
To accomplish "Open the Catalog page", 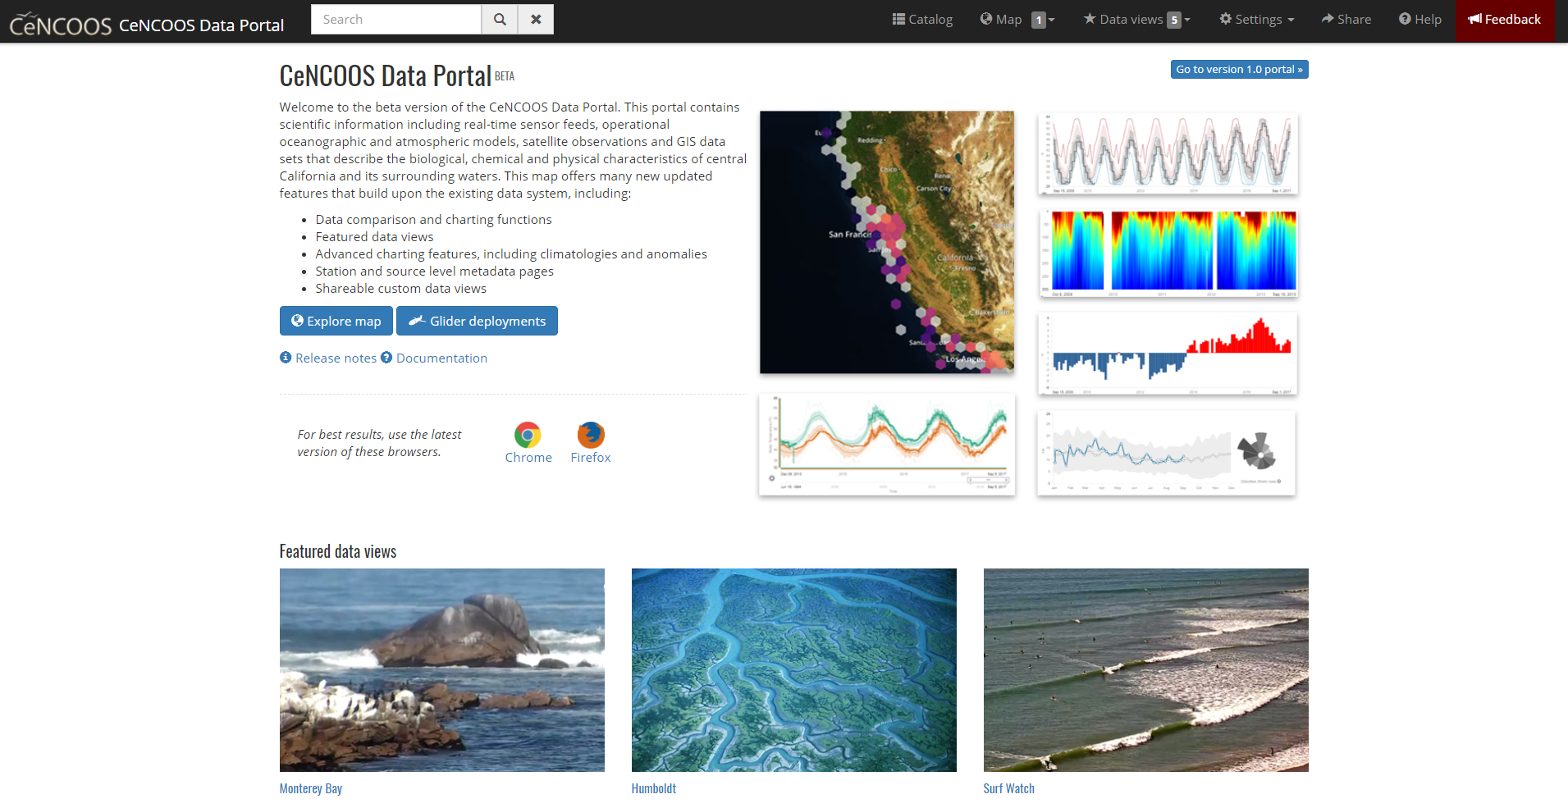I will pyautogui.click(x=922, y=20).
